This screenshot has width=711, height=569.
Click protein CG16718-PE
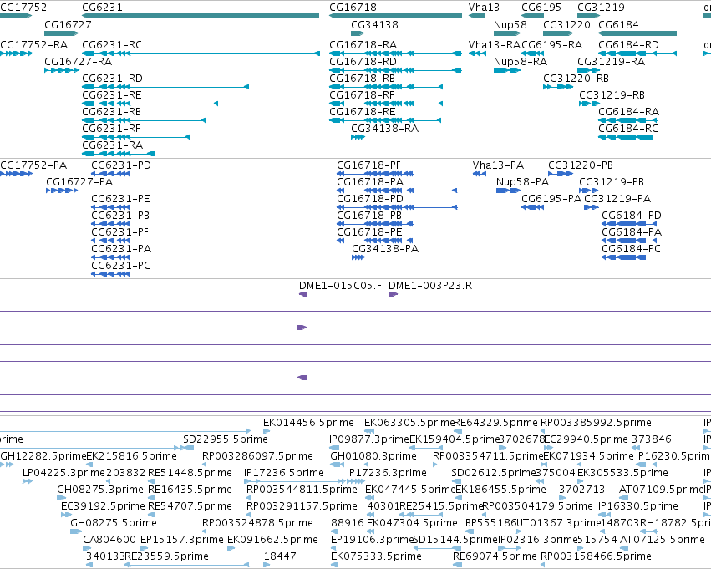369,232
